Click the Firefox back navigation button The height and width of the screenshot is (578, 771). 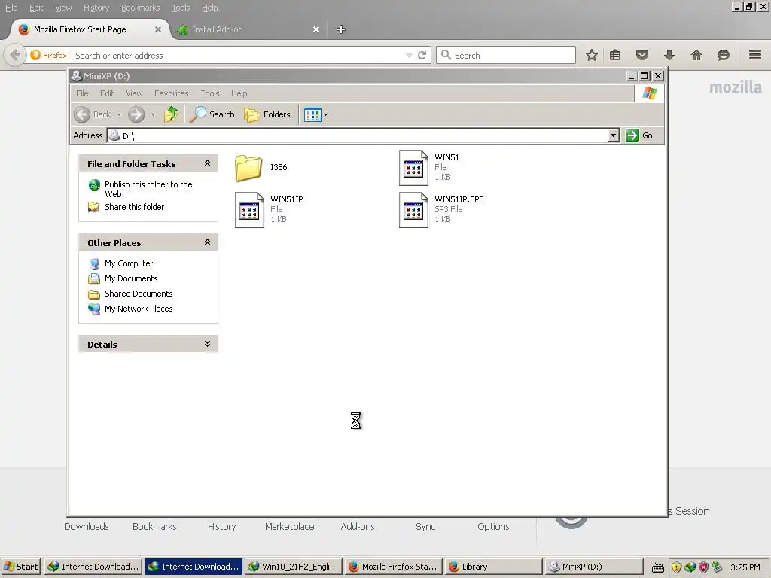pos(15,55)
